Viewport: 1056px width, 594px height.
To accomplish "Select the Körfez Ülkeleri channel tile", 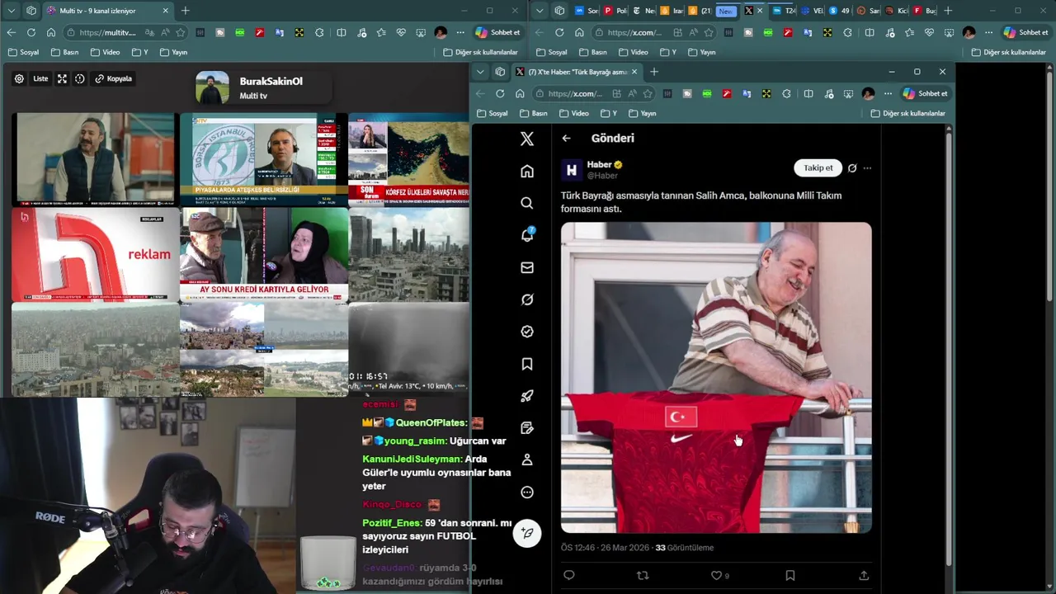I will pos(408,159).
